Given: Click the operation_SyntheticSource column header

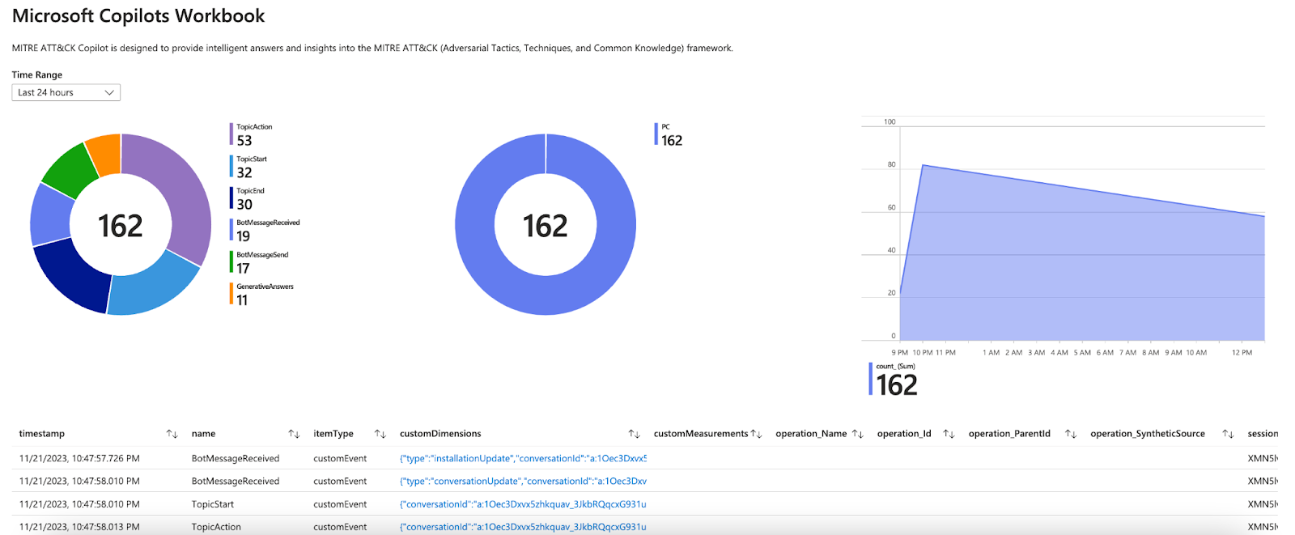Looking at the screenshot, I should pos(1148,434).
